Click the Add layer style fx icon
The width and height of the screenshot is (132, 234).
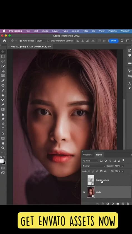pyautogui.click(x=103, y=203)
